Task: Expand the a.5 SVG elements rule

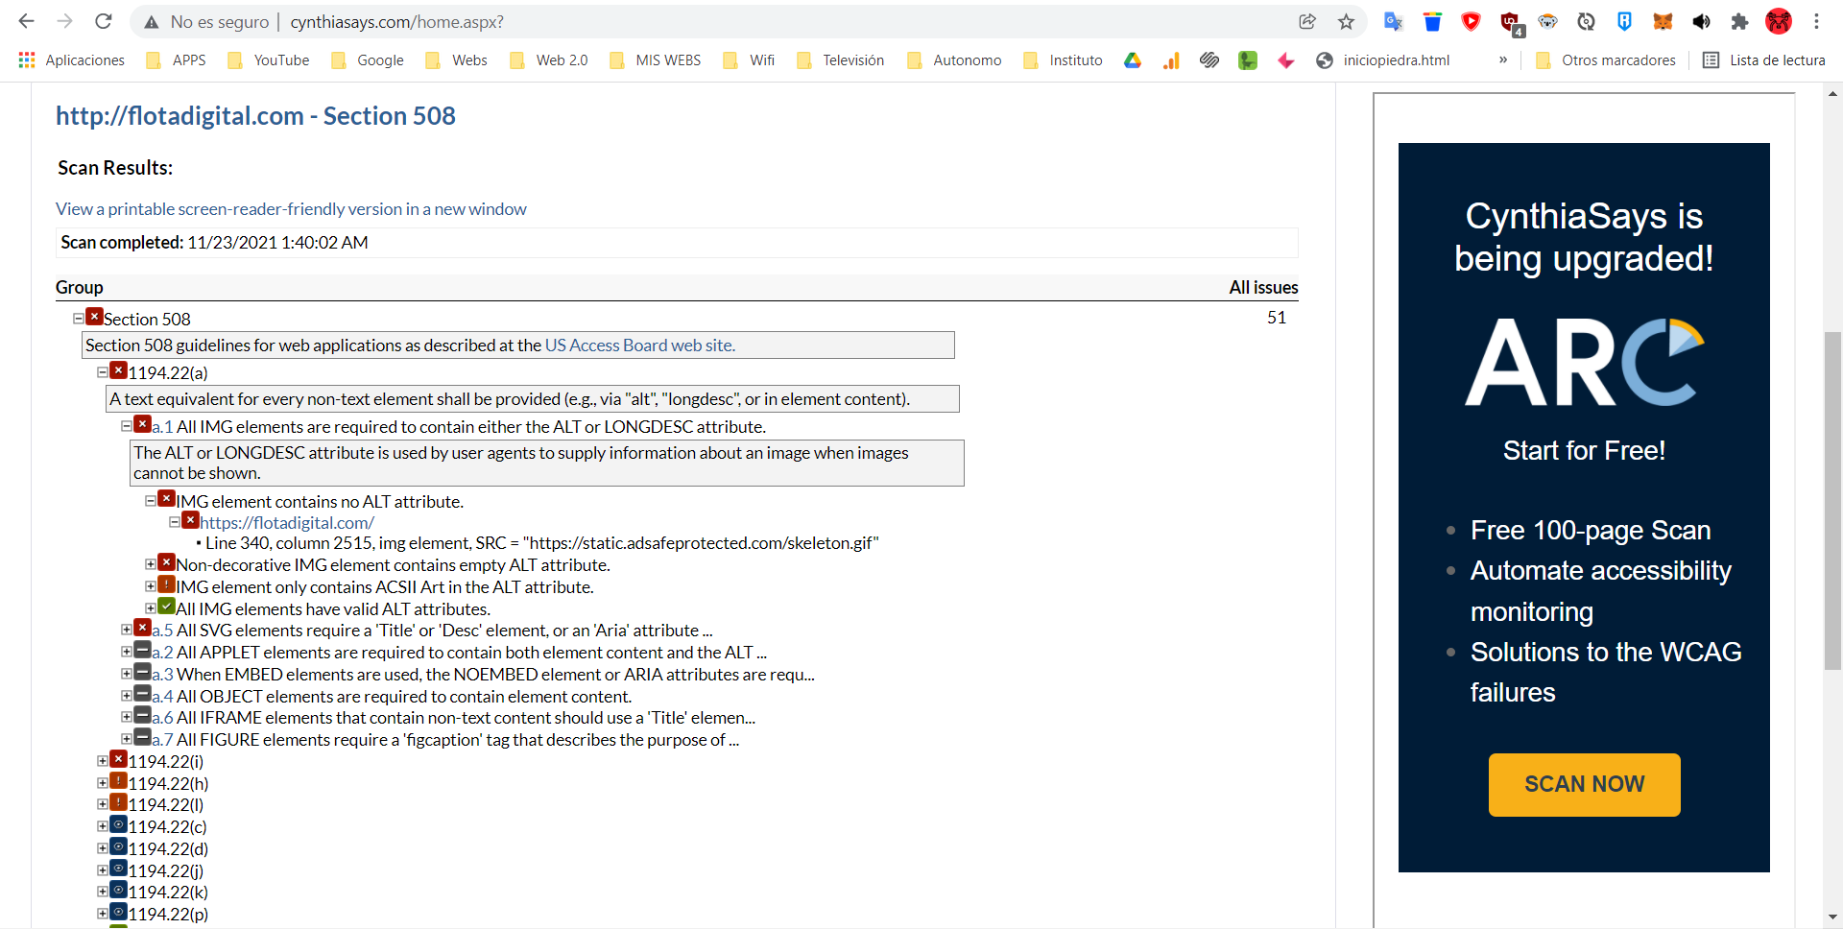Action: tap(127, 630)
